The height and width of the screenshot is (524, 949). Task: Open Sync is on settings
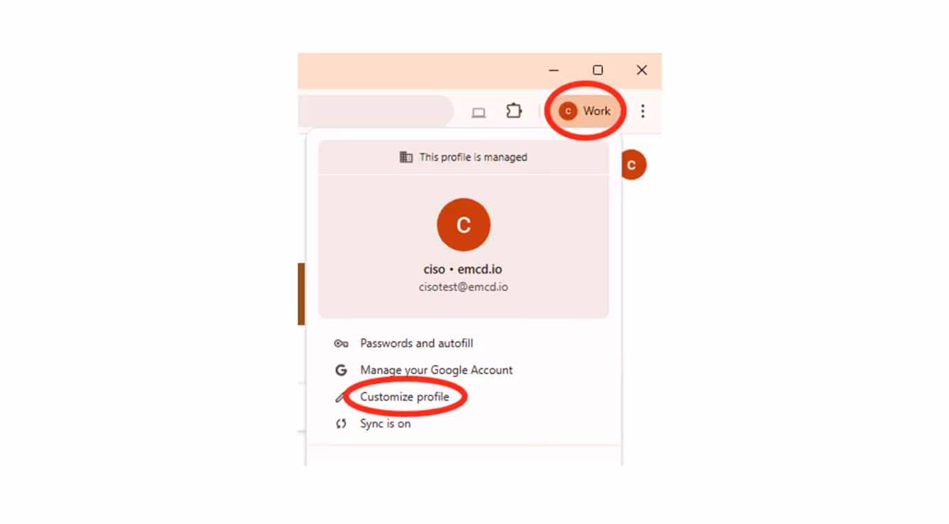tap(385, 424)
